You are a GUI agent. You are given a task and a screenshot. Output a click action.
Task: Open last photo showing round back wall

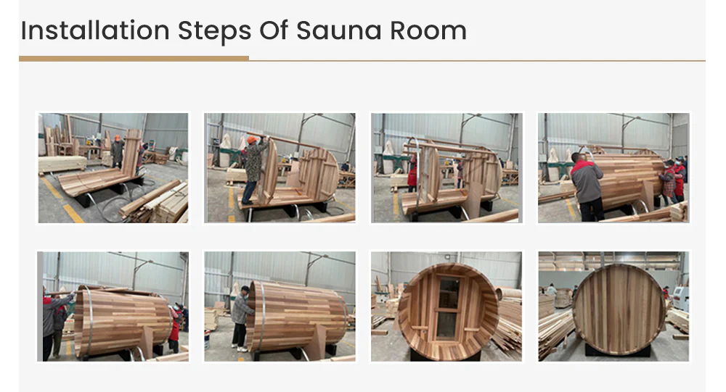click(x=613, y=306)
